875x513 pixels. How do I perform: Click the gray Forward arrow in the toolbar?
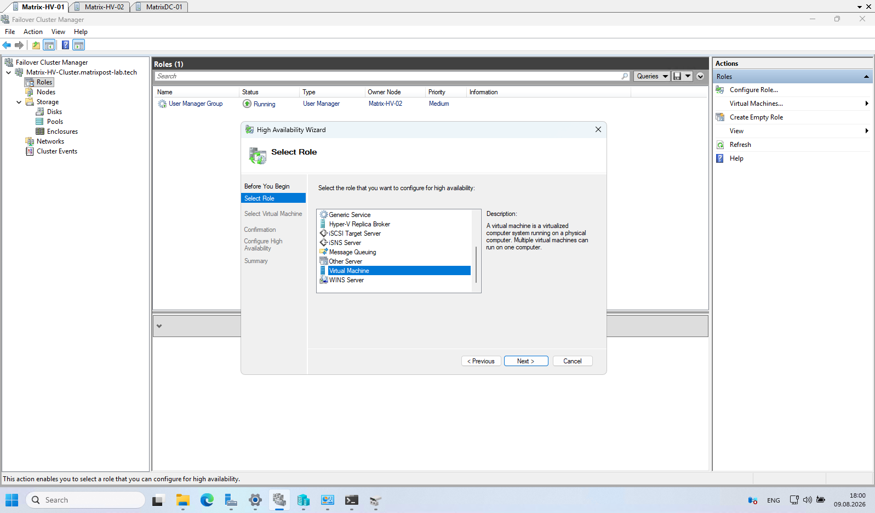point(19,45)
